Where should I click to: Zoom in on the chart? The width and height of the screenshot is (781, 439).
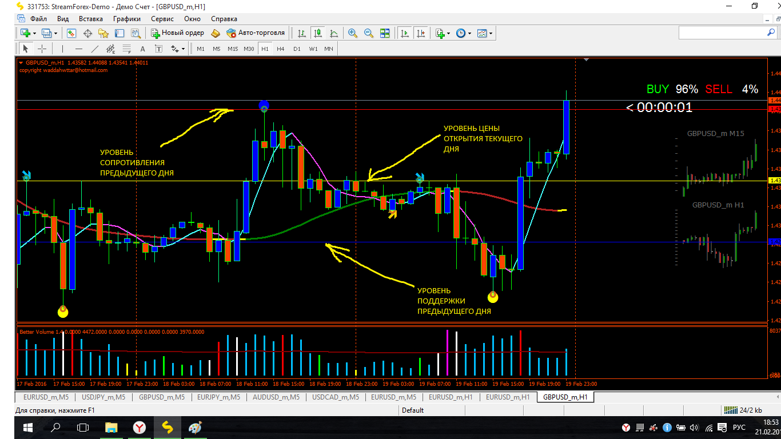coord(353,33)
